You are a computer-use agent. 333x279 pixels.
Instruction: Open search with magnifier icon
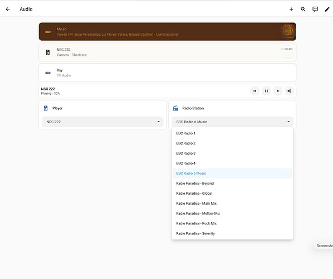coord(303,9)
